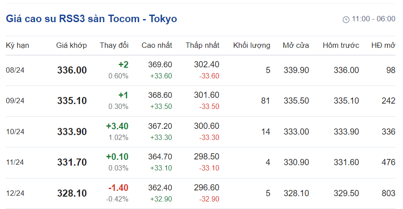Screen dimensions: 403x209
Task: Click the Khối lượng column header
Action: click(252, 45)
